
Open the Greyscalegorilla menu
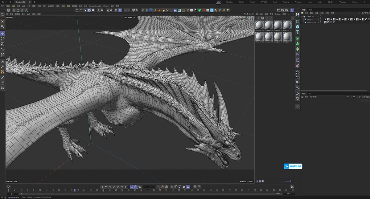pos(95,6)
